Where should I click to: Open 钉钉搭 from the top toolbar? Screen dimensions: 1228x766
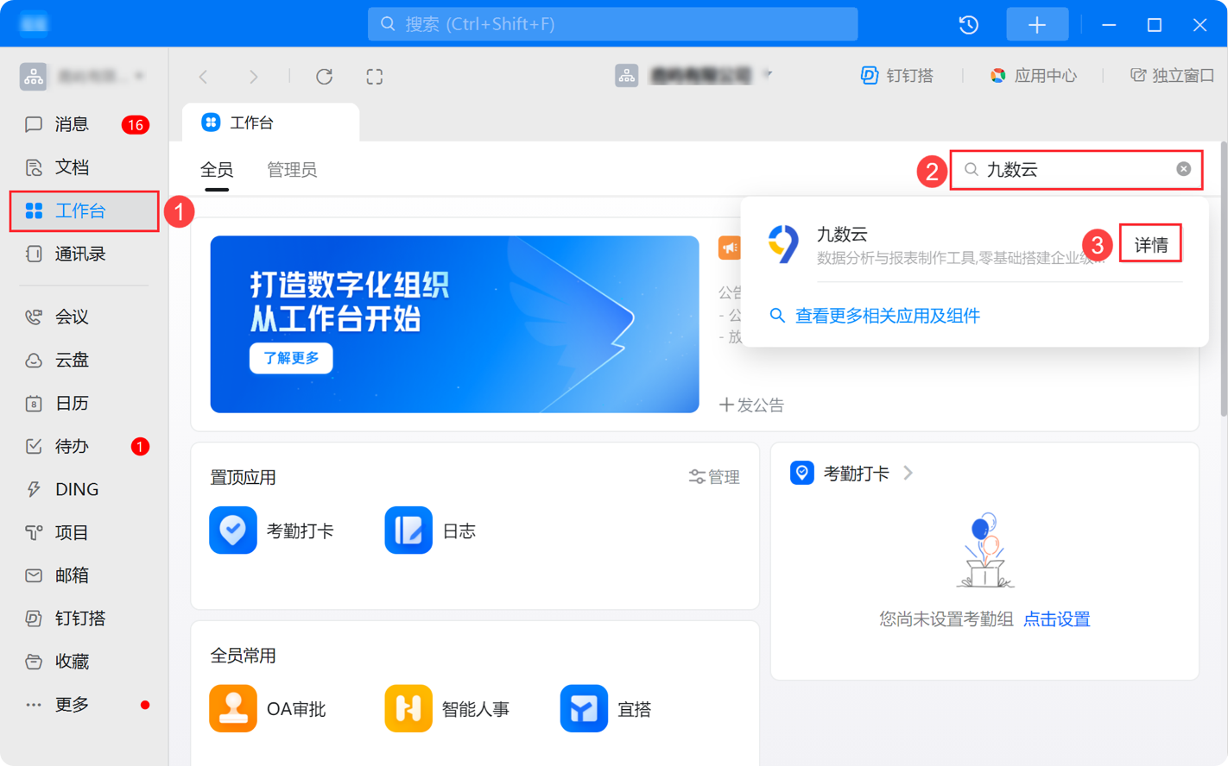click(x=897, y=76)
